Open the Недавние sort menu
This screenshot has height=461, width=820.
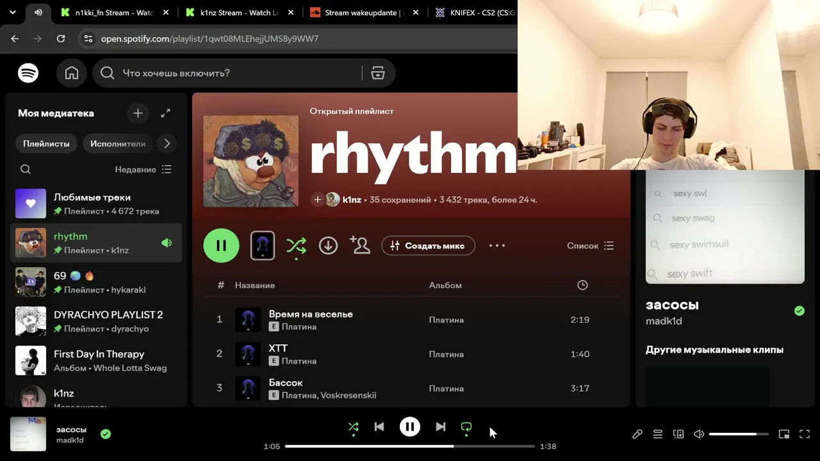[x=143, y=170]
